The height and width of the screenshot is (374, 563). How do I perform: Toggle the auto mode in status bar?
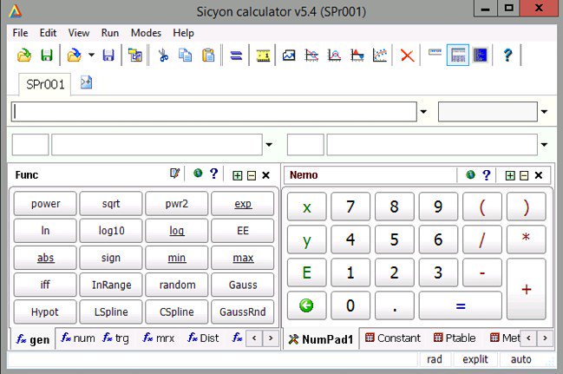[x=520, y=359]
